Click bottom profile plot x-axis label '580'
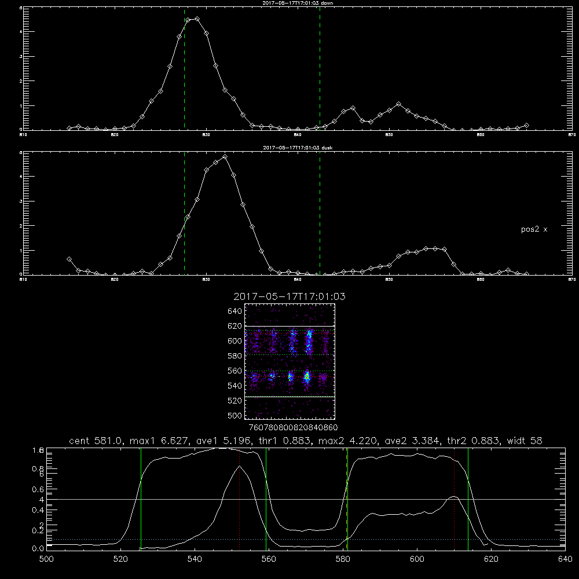Viewport: 579px width, 579px height. 343,559
